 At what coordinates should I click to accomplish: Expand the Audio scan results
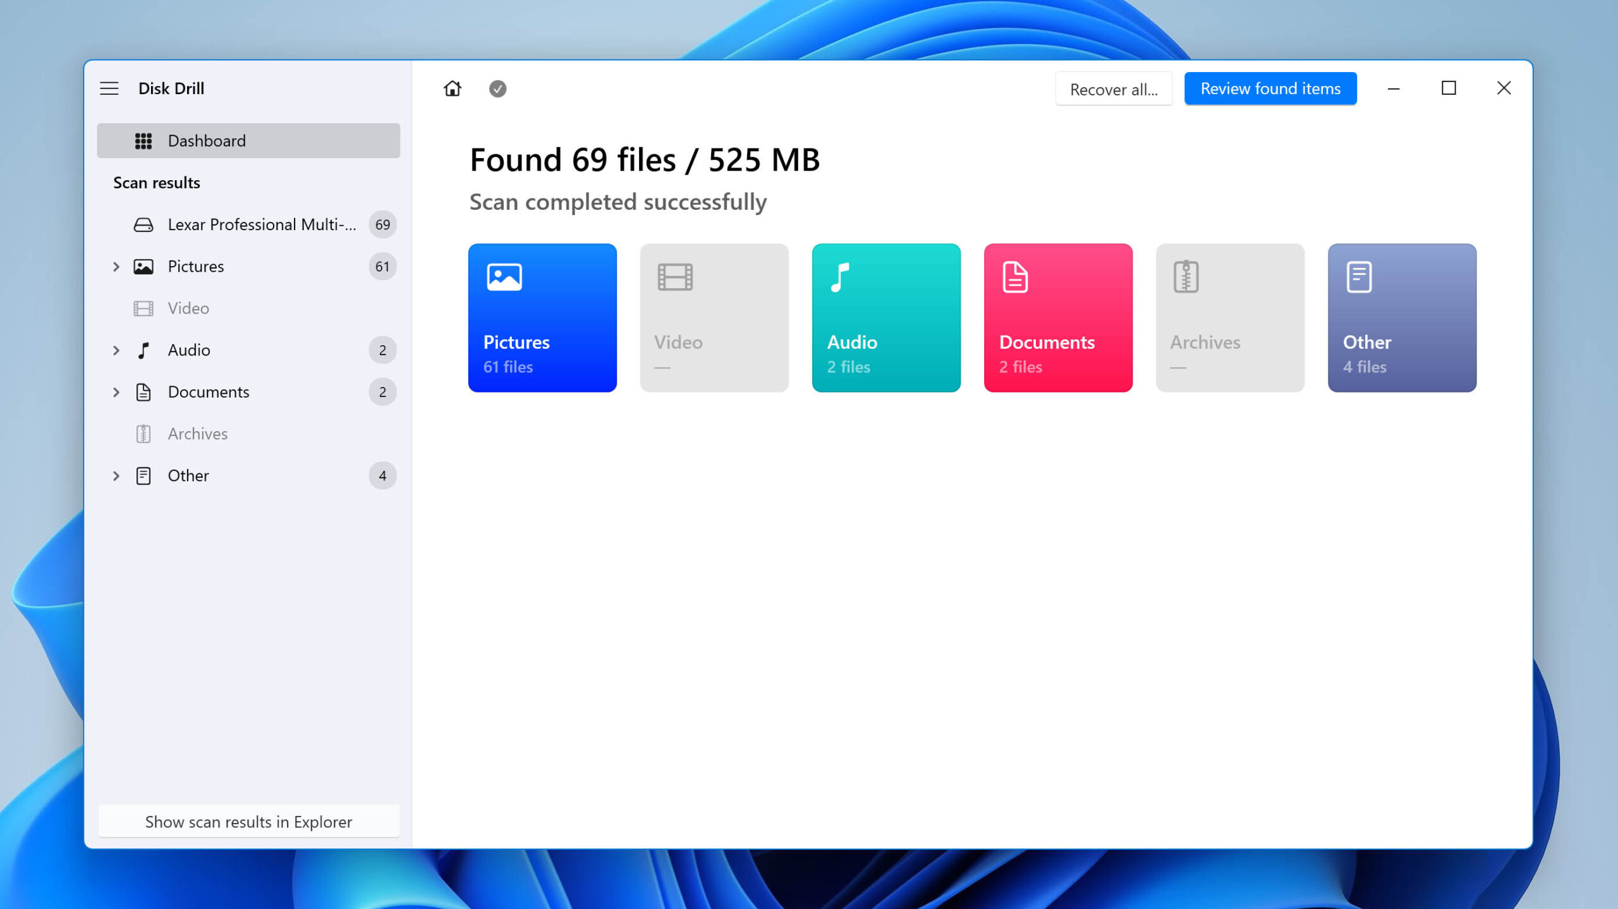(116, 350)
